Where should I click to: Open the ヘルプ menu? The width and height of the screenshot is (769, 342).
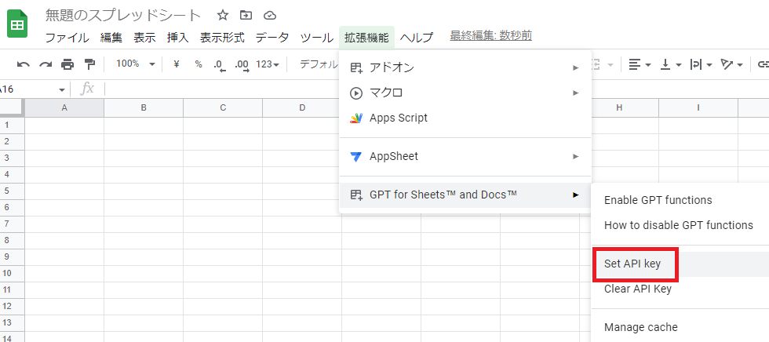click(417, 37)
